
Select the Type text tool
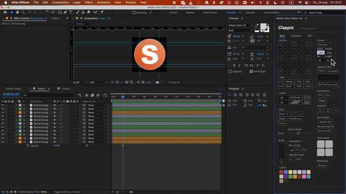[71, 12]
